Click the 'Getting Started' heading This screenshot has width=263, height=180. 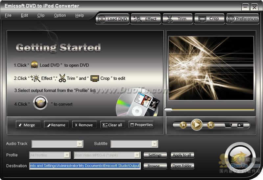58,48
